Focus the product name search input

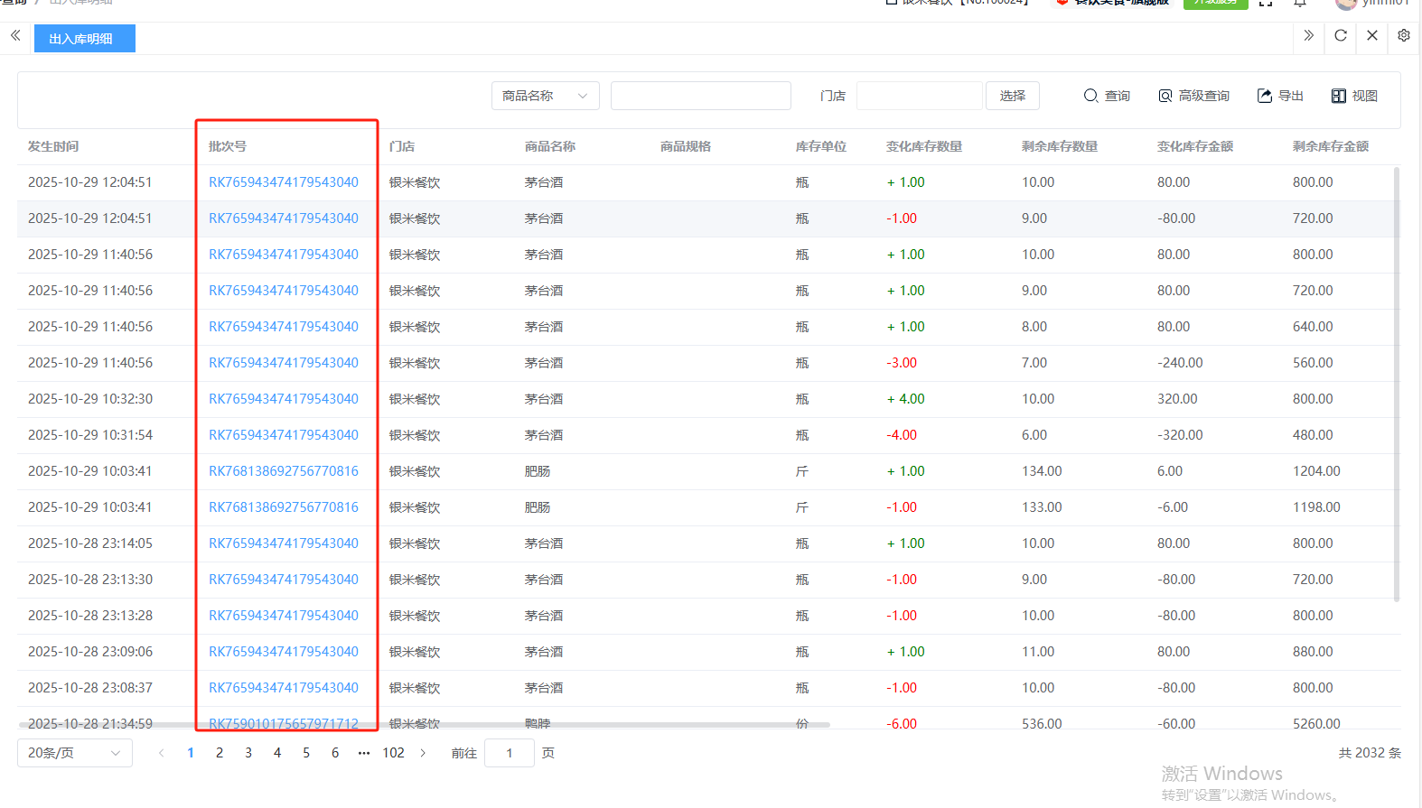[x=700, y=96]
